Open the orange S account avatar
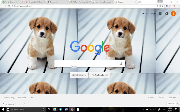This screenshot has height=112, width=180. click(x=173, y=13)
